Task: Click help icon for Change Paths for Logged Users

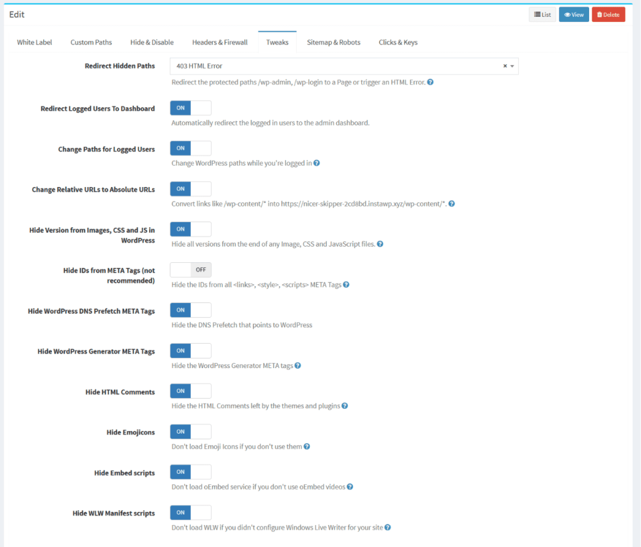Action: (317, 163)
